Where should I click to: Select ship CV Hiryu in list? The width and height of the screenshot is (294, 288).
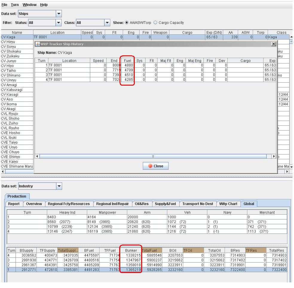(x=17, y=42)
